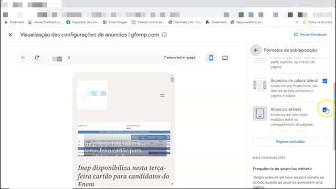Image resolution: width=336 pixels, height=189 pixels.
Task: Open Páginas excluídas
Action: tap(290, 142)
